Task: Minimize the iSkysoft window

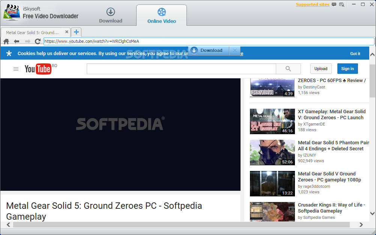Action: [354, 4]
